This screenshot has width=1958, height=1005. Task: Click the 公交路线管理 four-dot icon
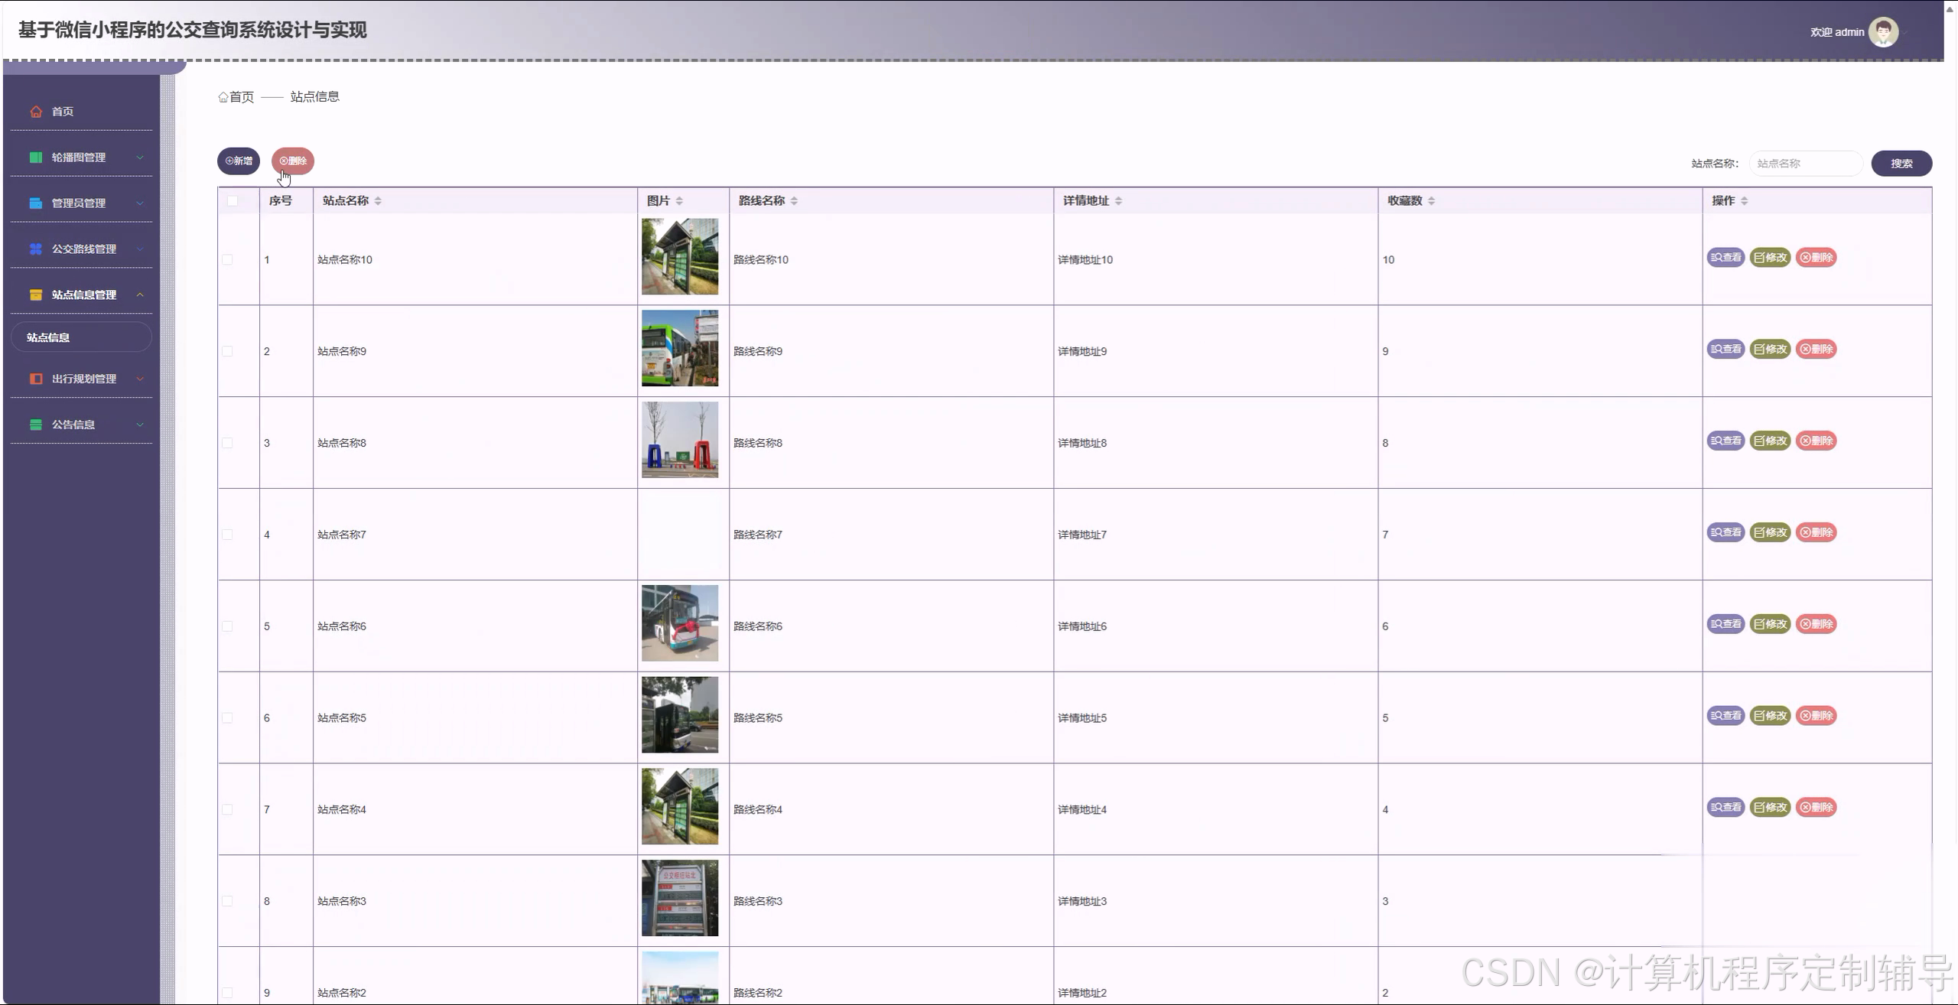(36, 249)
